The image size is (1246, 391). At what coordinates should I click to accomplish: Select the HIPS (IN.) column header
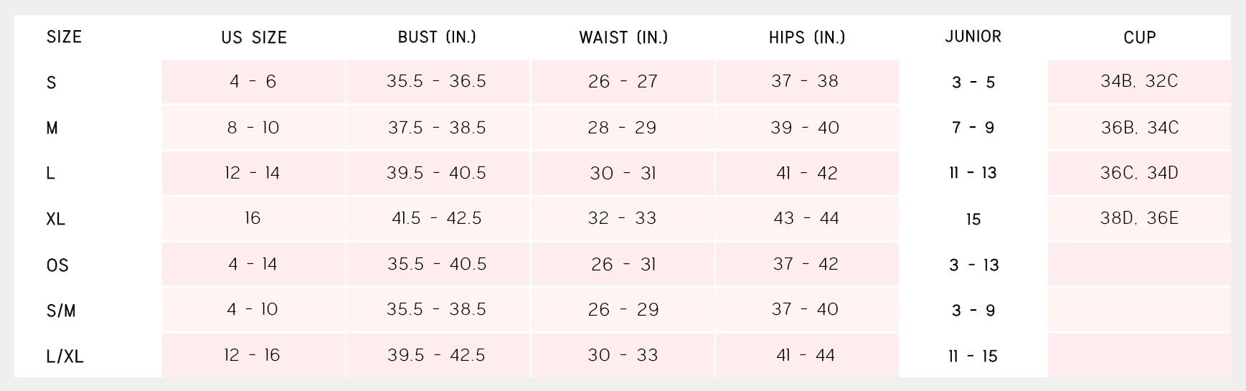click(x=807, y=37)
